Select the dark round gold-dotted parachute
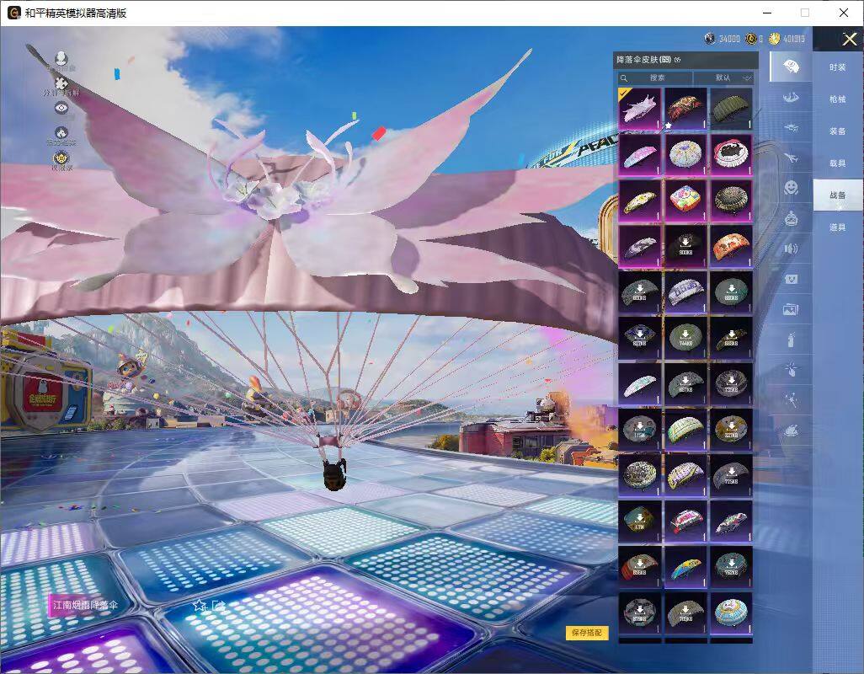The width and height of the screenshot is (864, 674). point(731,201)
